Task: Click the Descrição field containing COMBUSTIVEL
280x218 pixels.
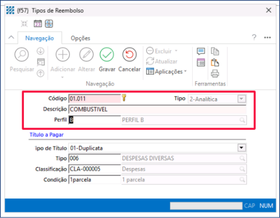Action: point(157,109)
